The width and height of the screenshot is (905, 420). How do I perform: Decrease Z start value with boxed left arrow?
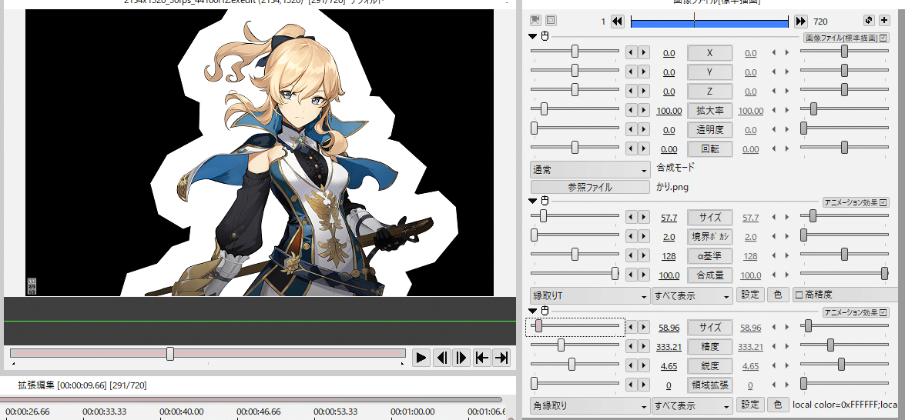[x=632, y=91]
